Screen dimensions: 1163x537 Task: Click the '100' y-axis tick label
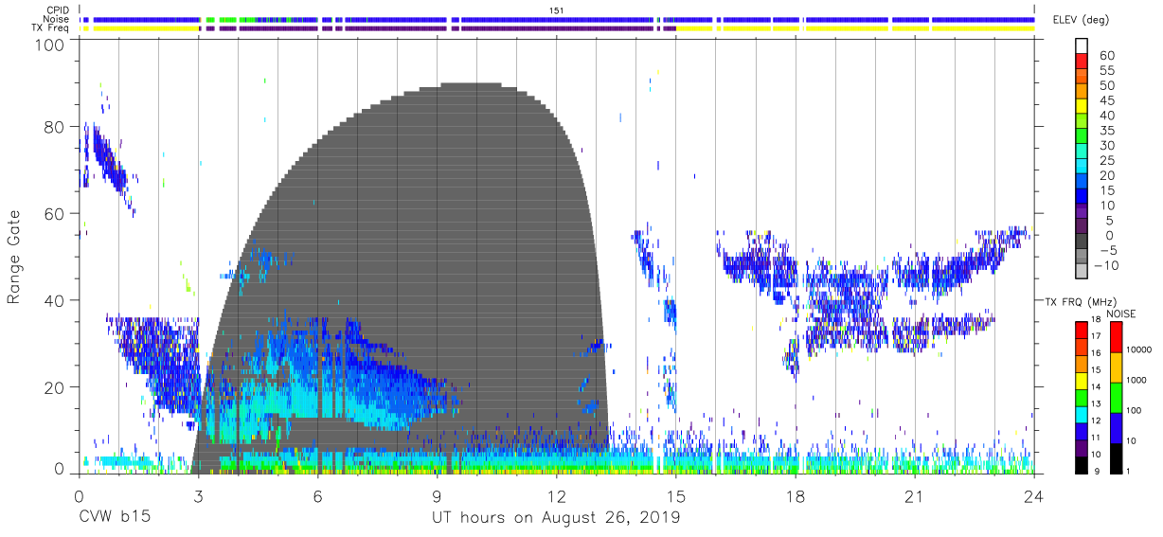pos(49,45)
